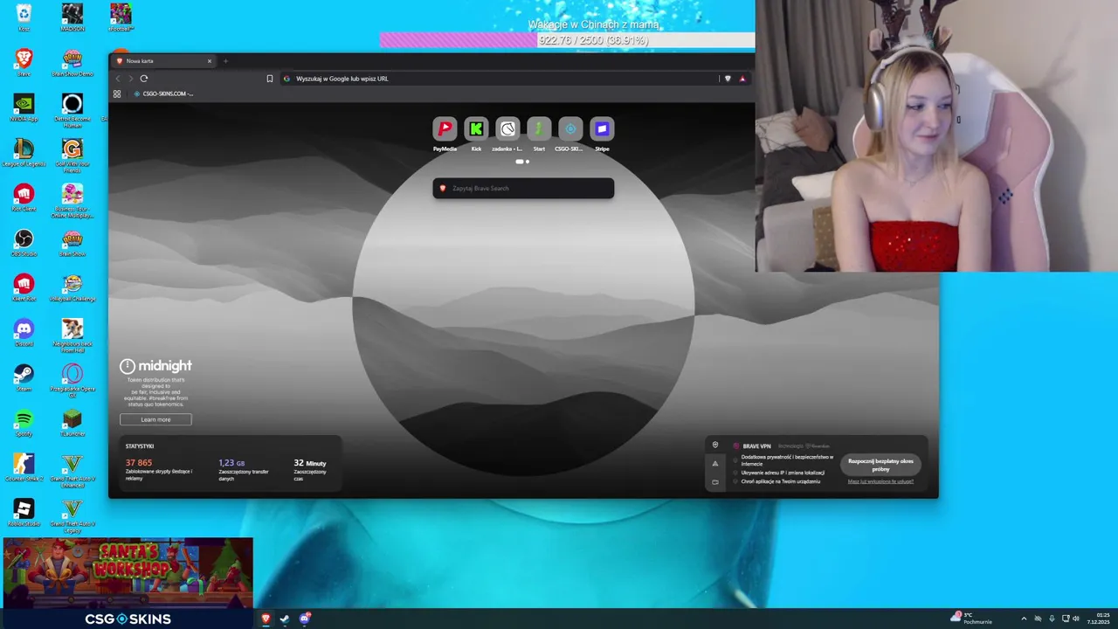Open Golf With Your Friends icon
This screenshot has height=629, width=1118.
[x=72, y=155]
